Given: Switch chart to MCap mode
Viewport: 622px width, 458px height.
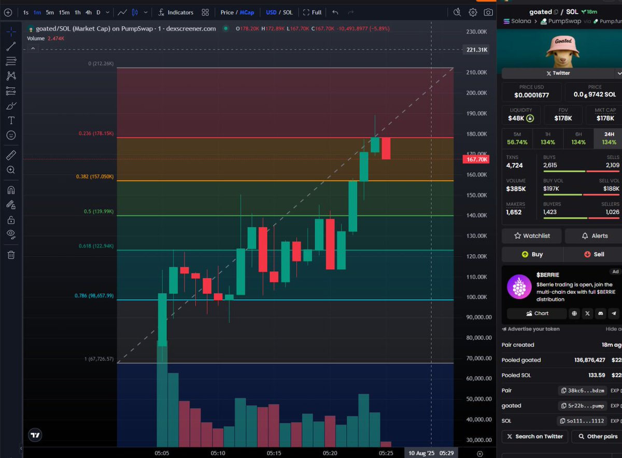Looking at the screenshot, I should click(247, 12).
